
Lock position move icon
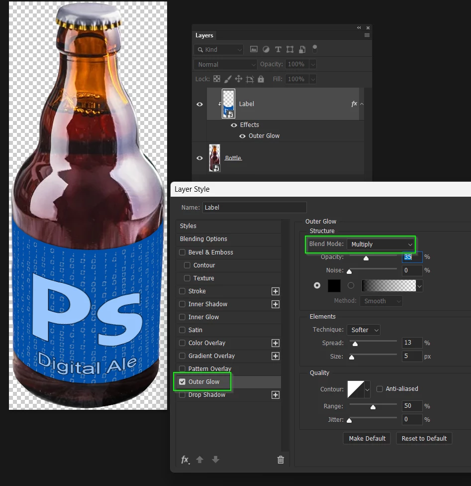pos(238,79)
